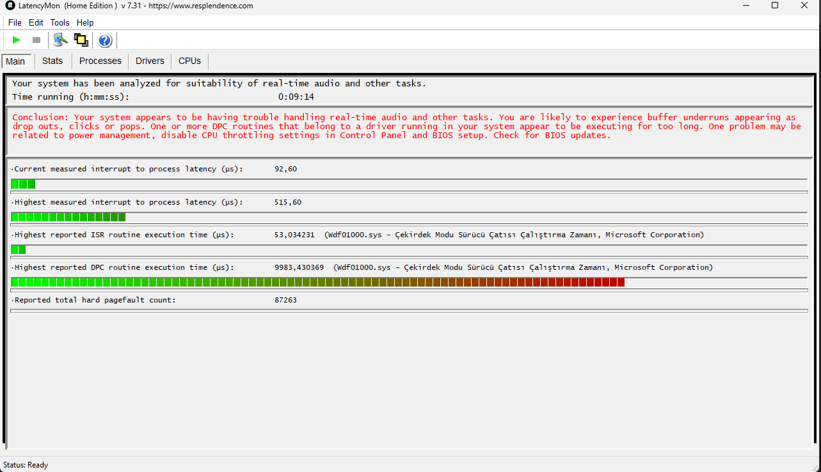Viewport: 821px width, 472px height.
Task: Click the LatencyMon window title text
Action: (136, 6)
